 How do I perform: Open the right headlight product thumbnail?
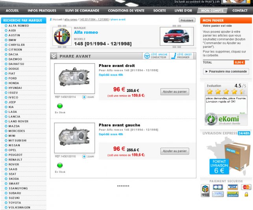[74, 78]
